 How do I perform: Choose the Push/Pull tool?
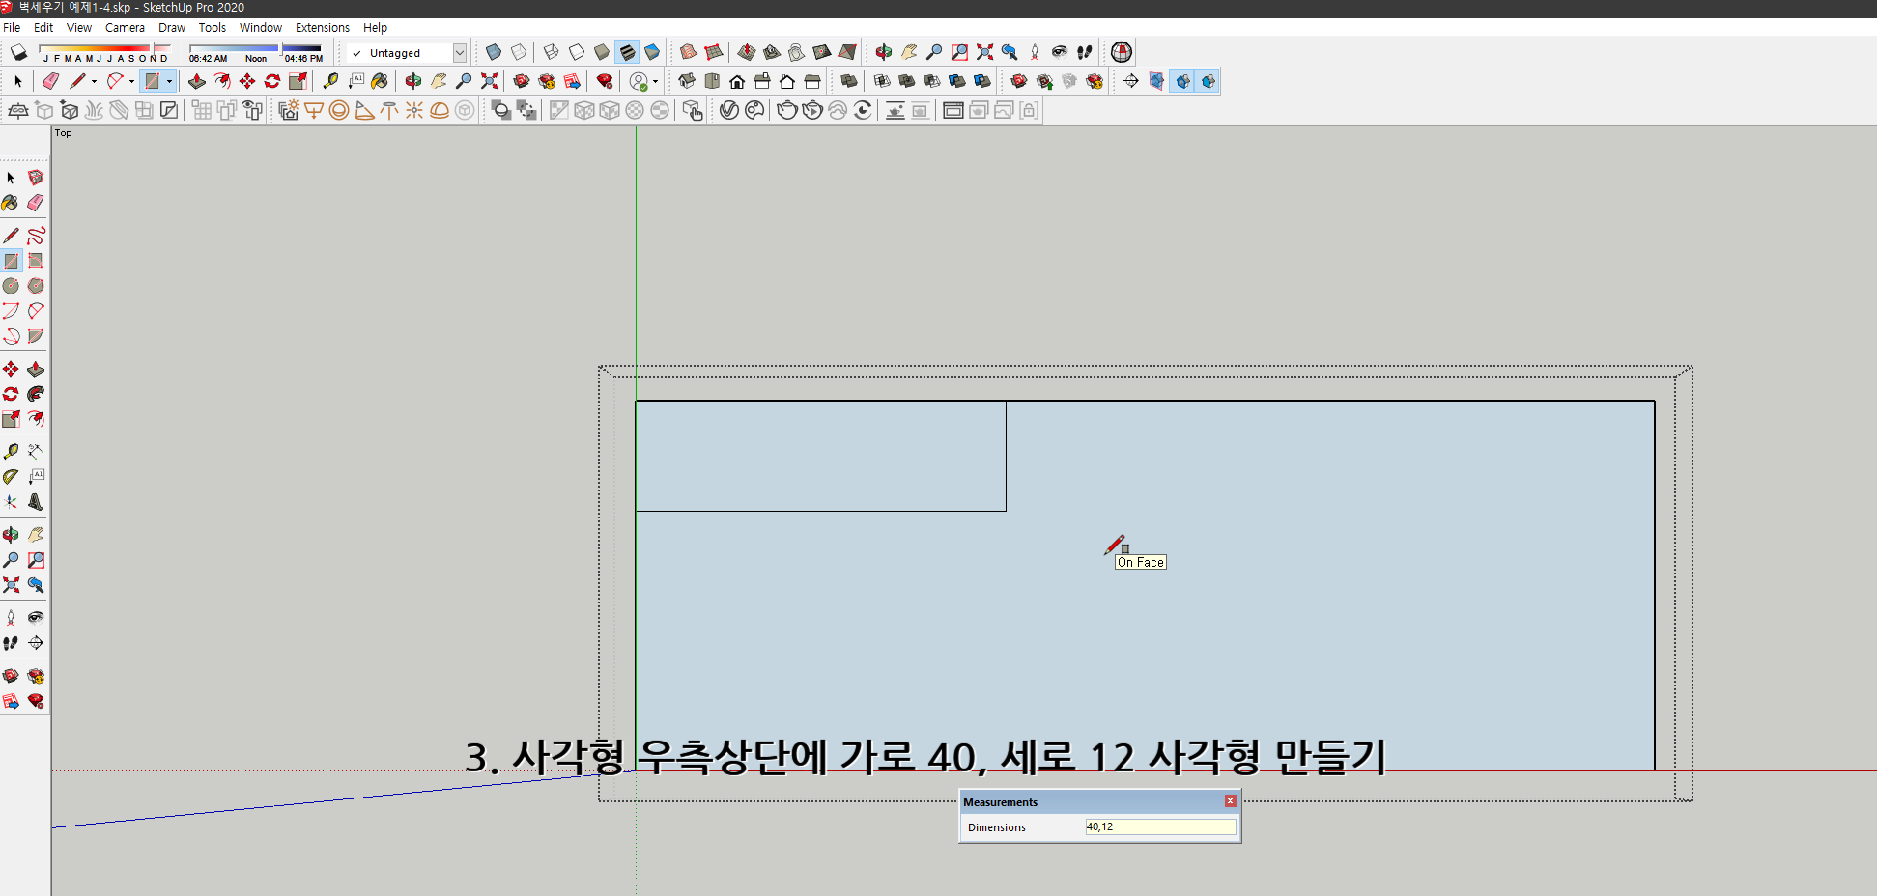36,370
